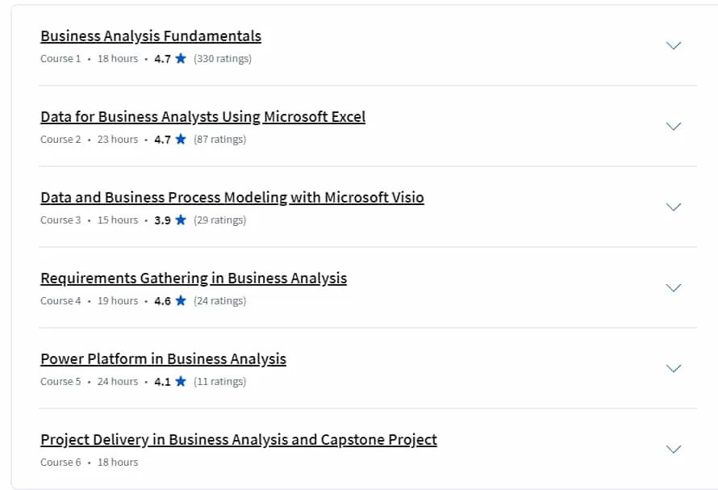Expand the Power Platform course chevron
The height and width of the screenshot is (490, 718).
[x=673, y=368]
